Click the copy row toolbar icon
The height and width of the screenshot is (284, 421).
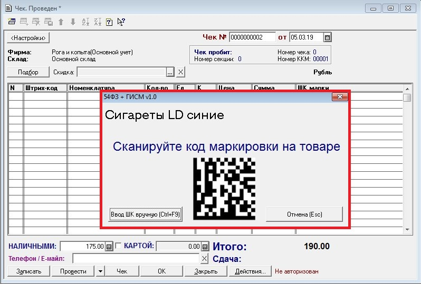[49, 22]
